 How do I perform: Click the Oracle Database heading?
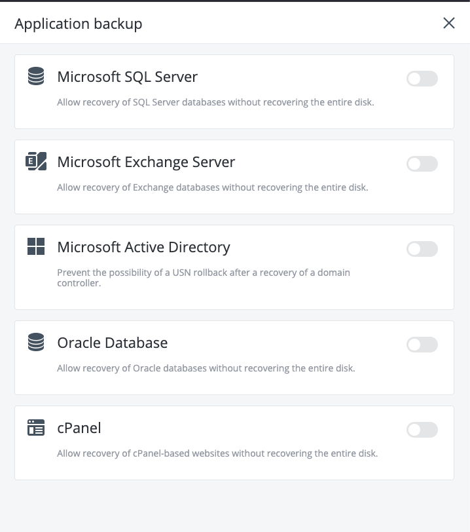(113, 343)
